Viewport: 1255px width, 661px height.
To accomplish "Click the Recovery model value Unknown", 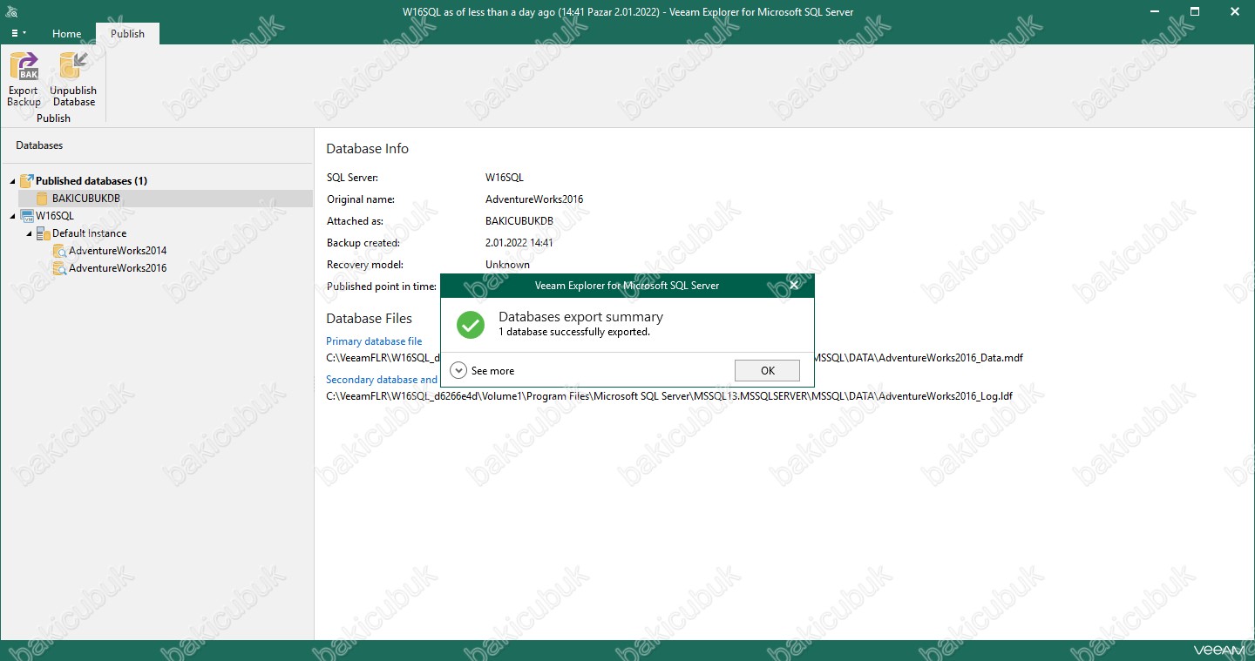I will (x=507, y=265).
